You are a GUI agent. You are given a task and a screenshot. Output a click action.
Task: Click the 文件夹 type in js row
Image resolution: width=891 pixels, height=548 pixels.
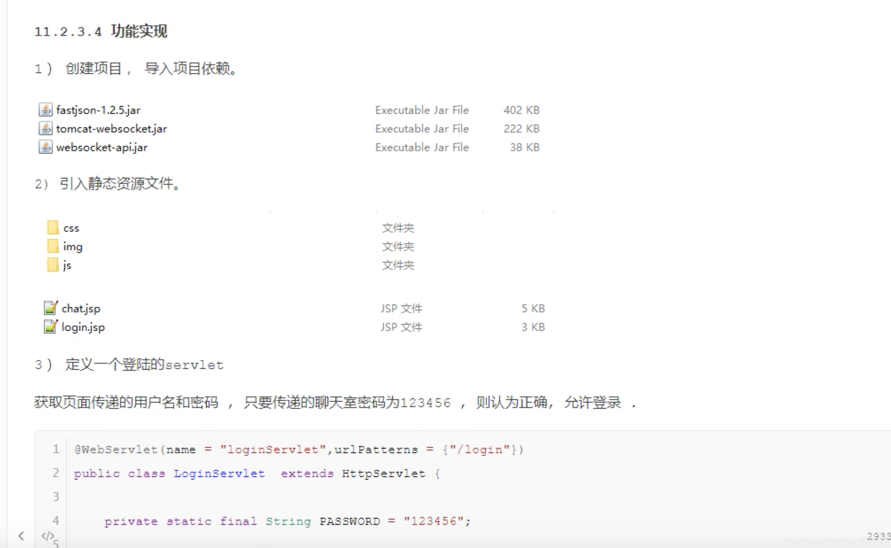coord(398,265)
